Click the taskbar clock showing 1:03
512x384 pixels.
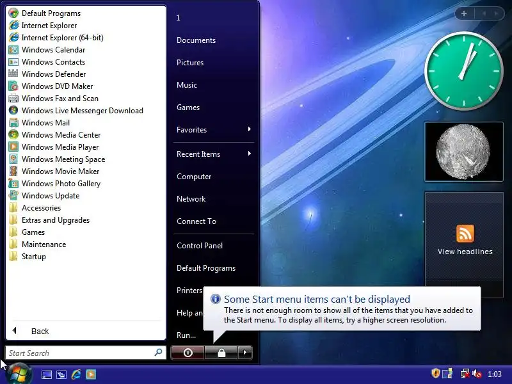pos(494,374)
